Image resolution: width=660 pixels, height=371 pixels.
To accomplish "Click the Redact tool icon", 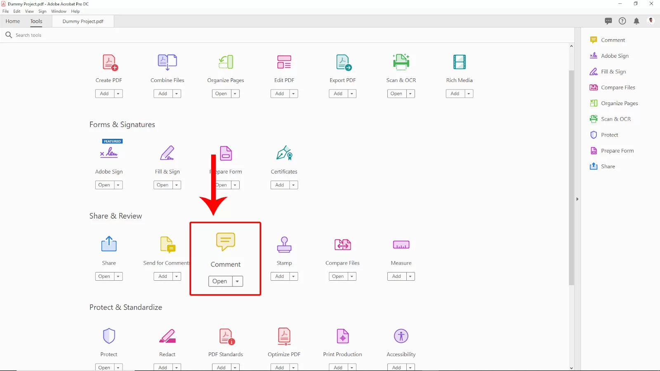I will point(167,336).
